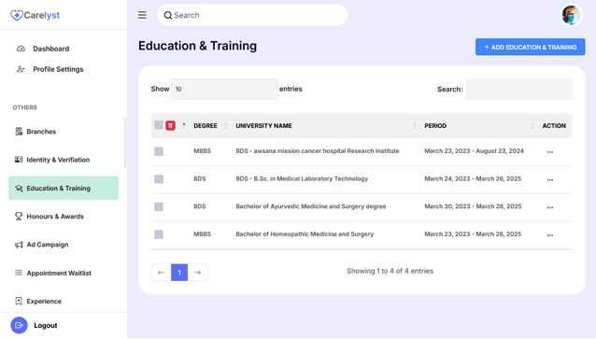Click the Identity & Verifiation card icon
596x339 pixels.
[x=19, y=160]
